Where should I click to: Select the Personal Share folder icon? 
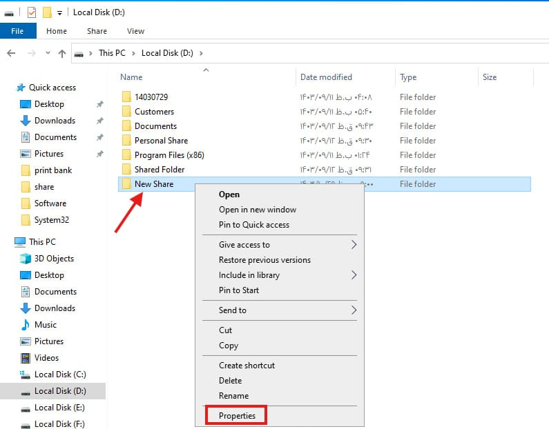coord(126,141)
